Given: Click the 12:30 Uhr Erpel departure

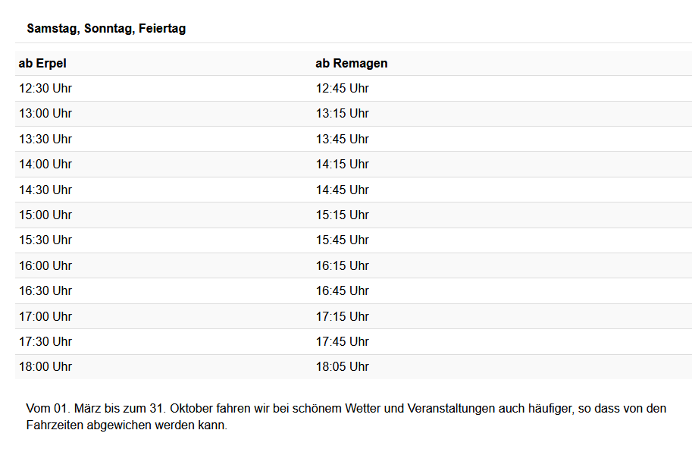Looking at the screenshot, I should point(45,89).
